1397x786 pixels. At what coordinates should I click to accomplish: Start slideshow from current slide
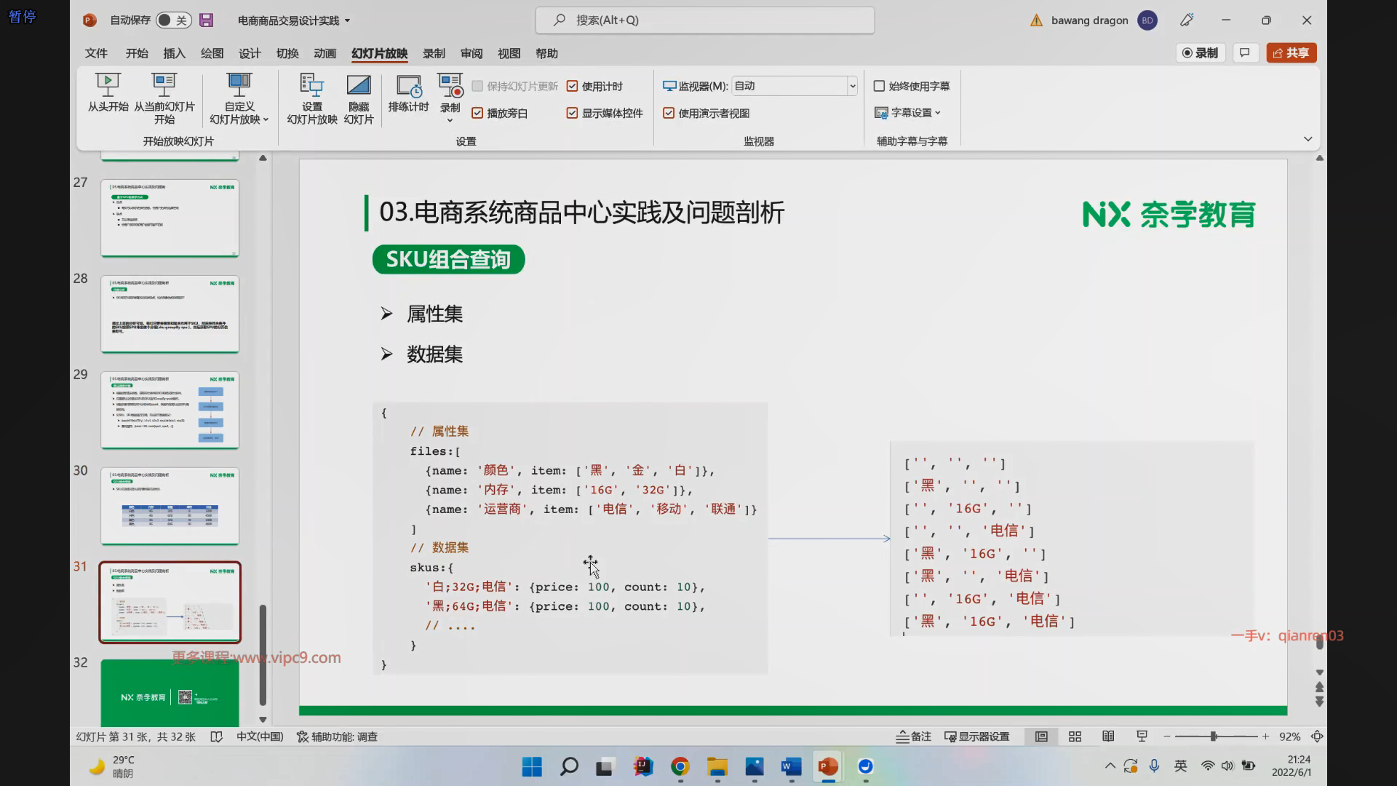click(164, 86)
